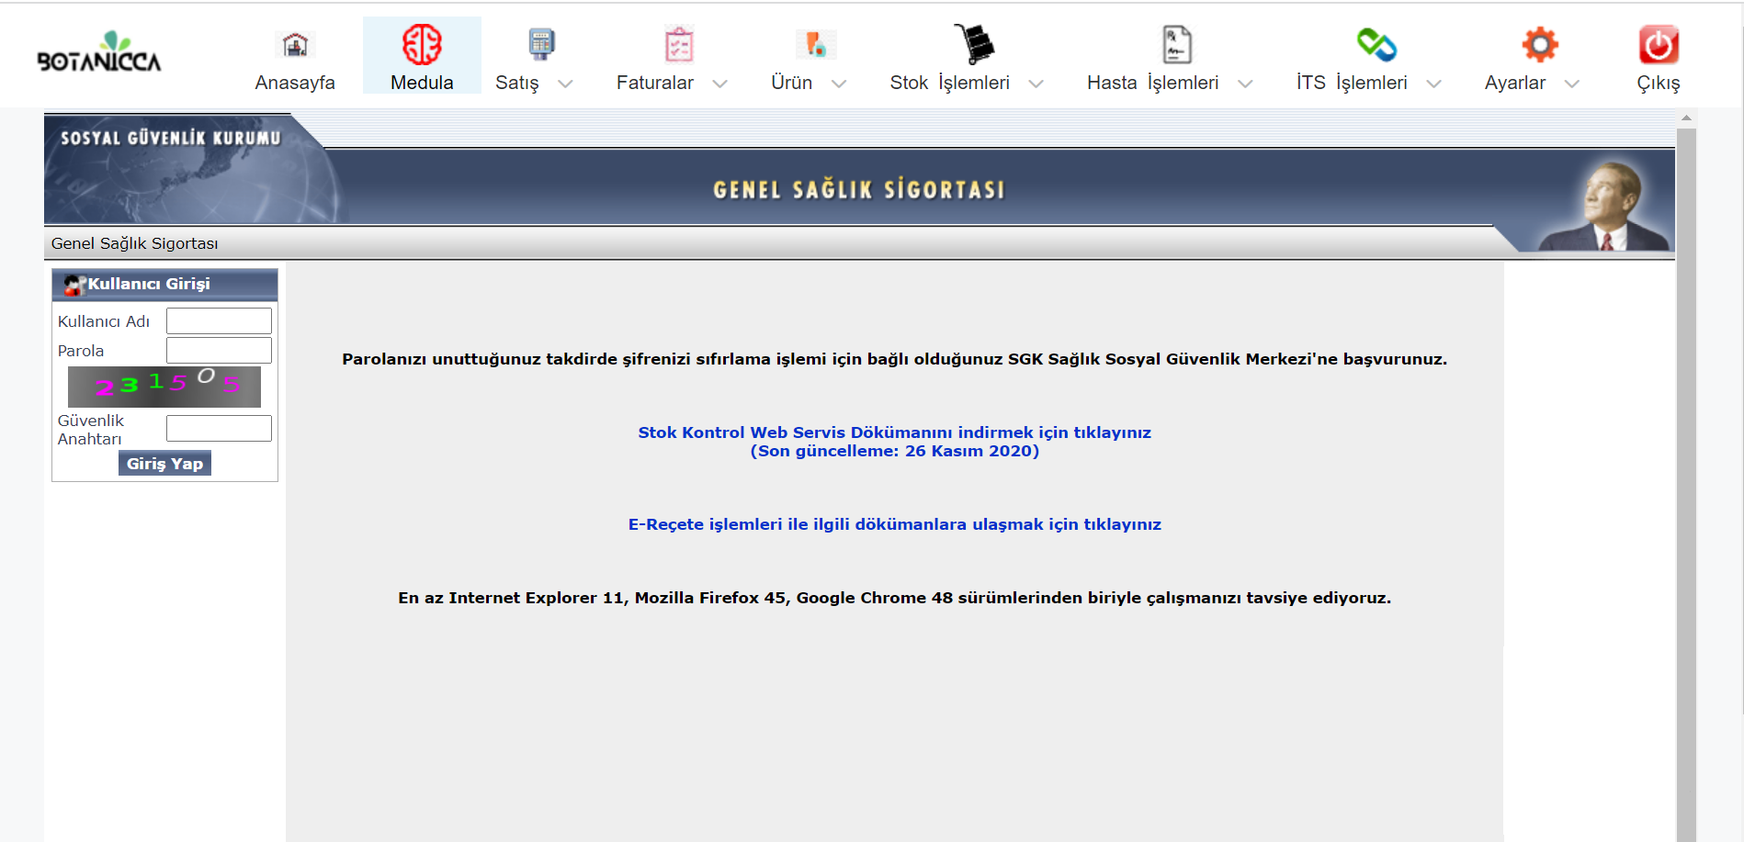Click the Satış cash register icon
The image size is (1744, 842).
[541, 44]
